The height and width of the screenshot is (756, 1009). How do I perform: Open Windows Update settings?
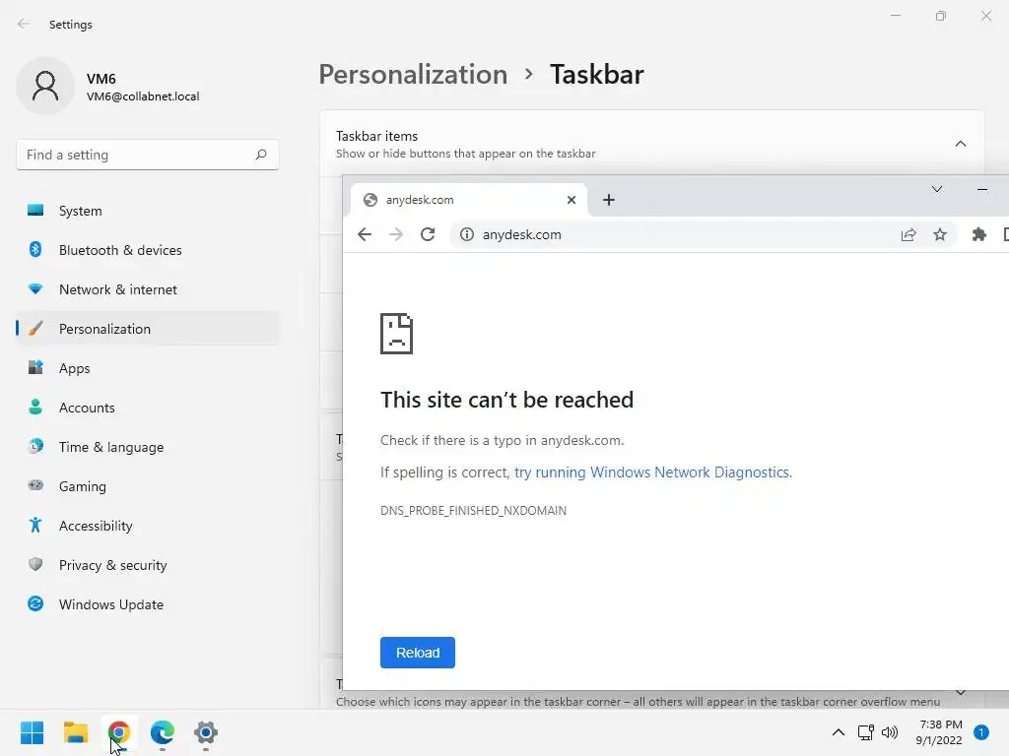[x=148, y=604]
